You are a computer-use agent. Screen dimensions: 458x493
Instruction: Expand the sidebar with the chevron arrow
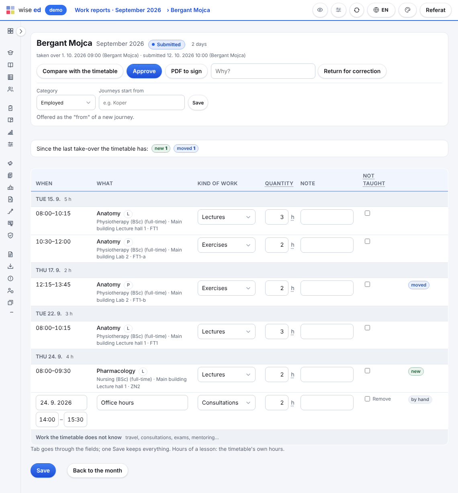[21, 31]
